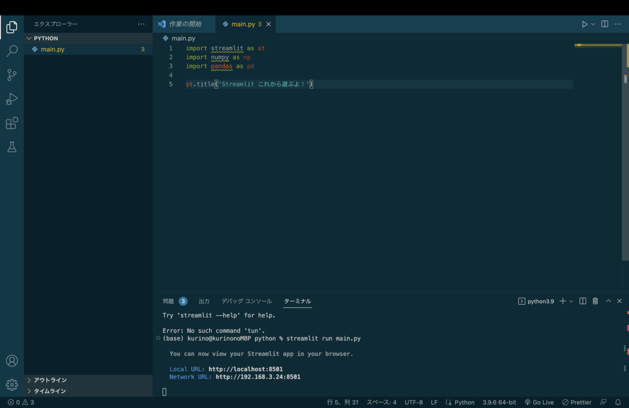629x408 pixels.
Task: Select the main.py editor tab
Action: 245,24
